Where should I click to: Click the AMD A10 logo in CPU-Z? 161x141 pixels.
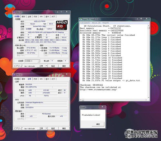pyautogui.click(x=62, y=25)
